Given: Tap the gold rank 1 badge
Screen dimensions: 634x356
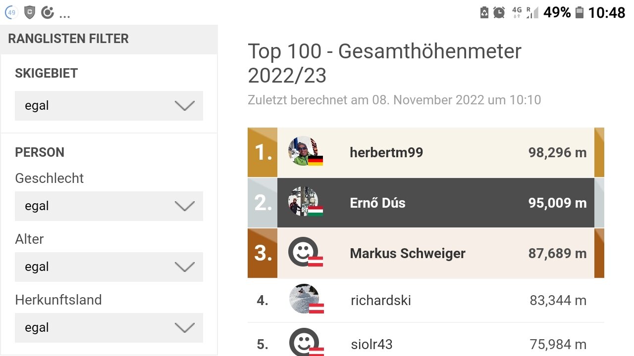Looking at the screenshot, I should tap(263, 152).
